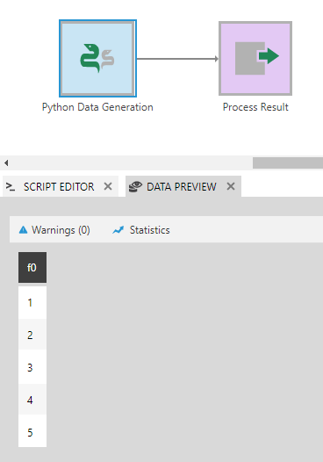Switch to the SCRIPT EDITOR tab
Viewport: 323px width, 462px height.
59,186
